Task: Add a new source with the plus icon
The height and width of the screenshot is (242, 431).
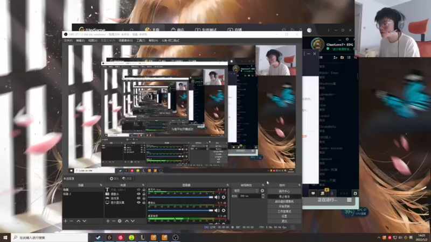Action: 108,221
